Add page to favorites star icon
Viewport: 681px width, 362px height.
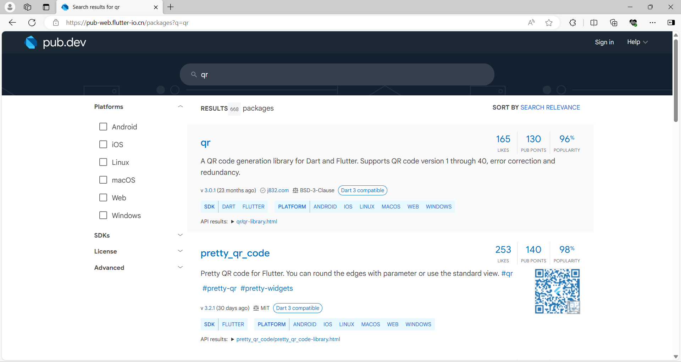(x=549, y=23)
